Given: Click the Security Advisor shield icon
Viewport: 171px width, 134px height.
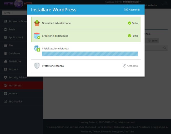Looking at the screenshot, I should [x=6, y=77].
